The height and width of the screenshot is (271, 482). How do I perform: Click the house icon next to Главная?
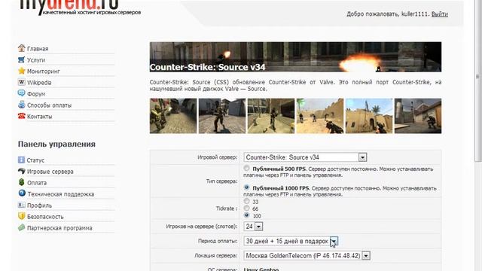pos(21,48)
